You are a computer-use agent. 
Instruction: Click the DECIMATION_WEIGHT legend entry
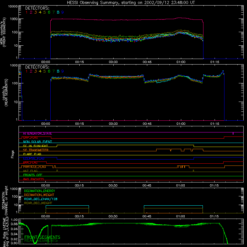39,195
